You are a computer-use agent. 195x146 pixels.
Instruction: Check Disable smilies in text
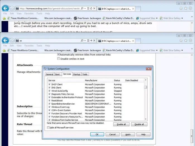tap(59, 59)
